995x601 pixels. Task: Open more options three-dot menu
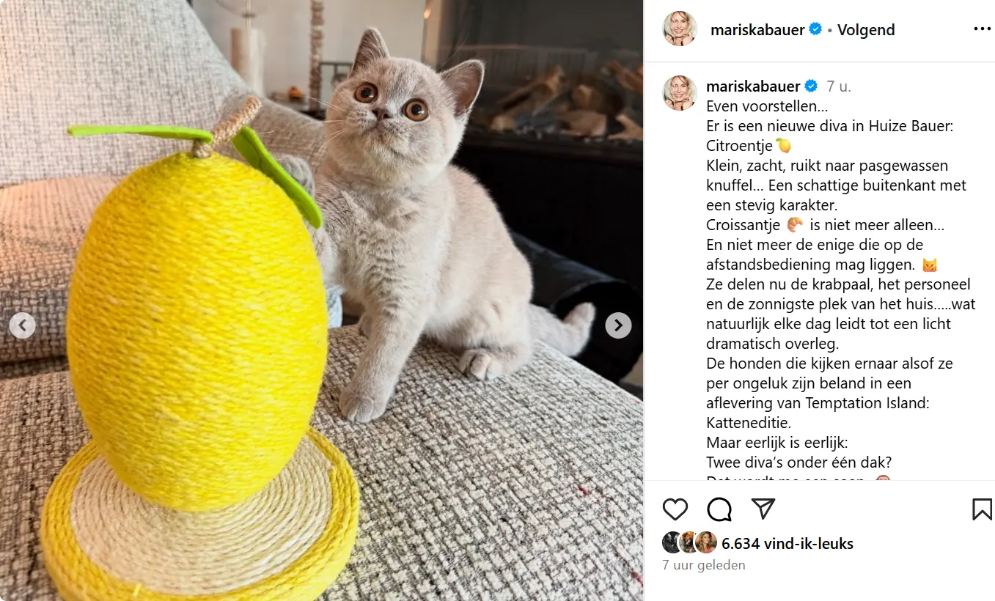click(982, 29)
